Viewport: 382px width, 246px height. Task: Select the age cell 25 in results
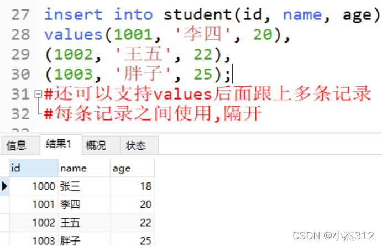coord(133,240)
